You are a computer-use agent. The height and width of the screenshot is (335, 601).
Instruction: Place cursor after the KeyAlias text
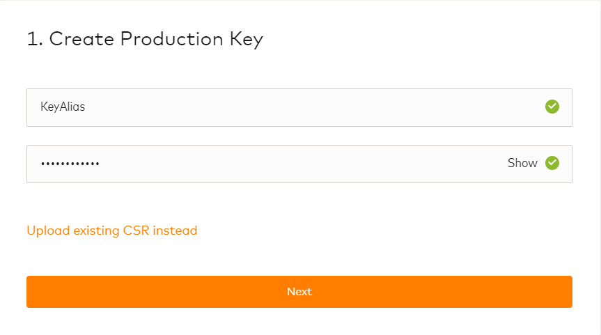click(x=86, y=107)
